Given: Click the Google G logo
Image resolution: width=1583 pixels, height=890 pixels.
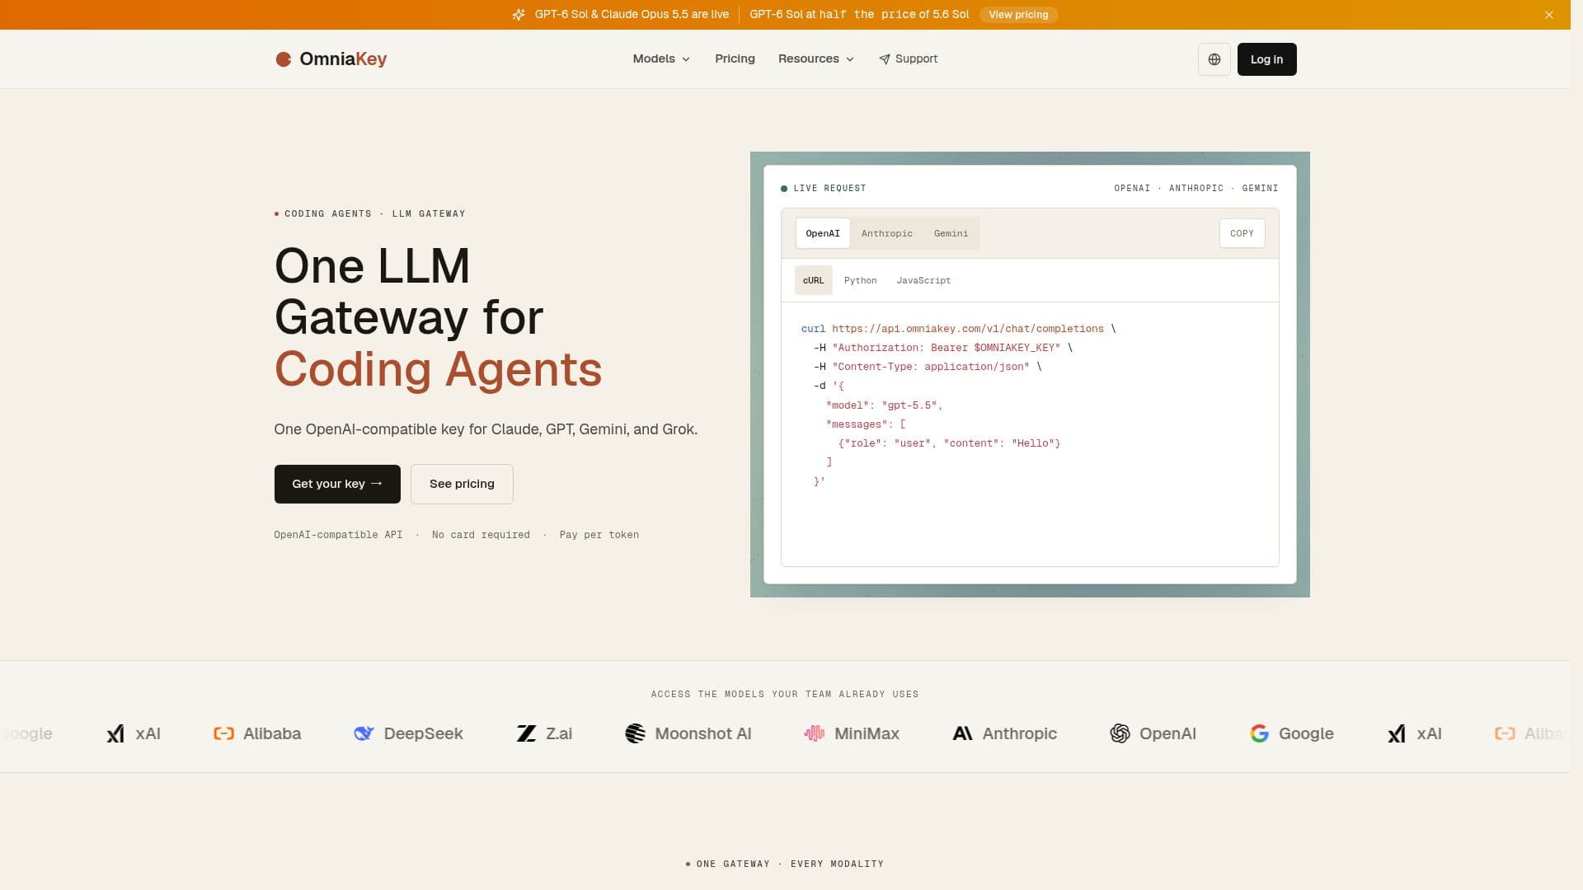Looking at the screenshot, I should [x=1259, y=733].
